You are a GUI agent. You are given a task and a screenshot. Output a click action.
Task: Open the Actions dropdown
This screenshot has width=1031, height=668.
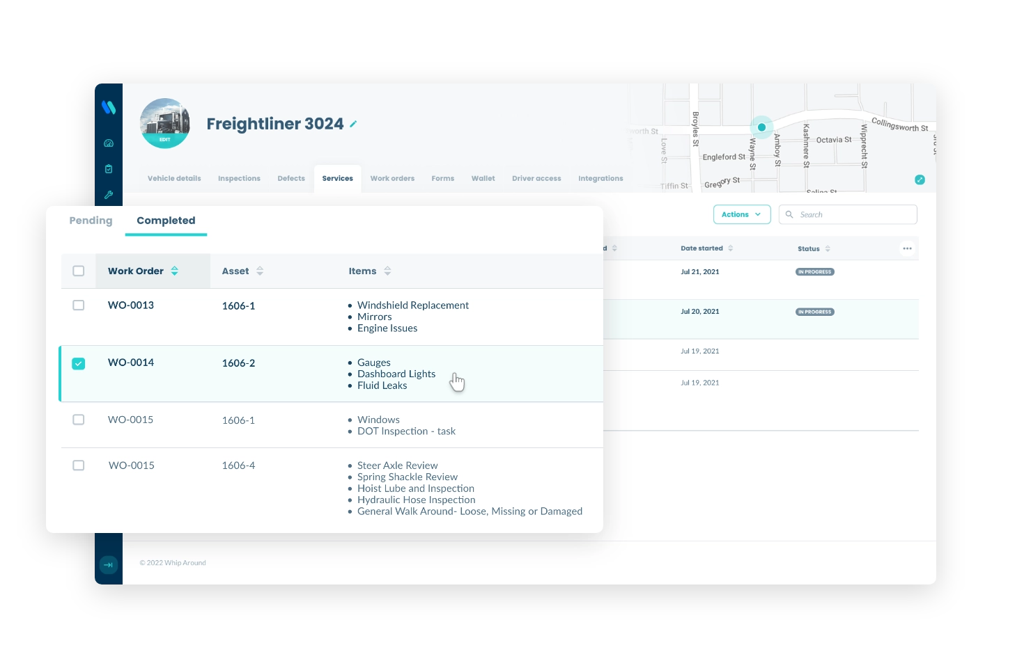741,214
